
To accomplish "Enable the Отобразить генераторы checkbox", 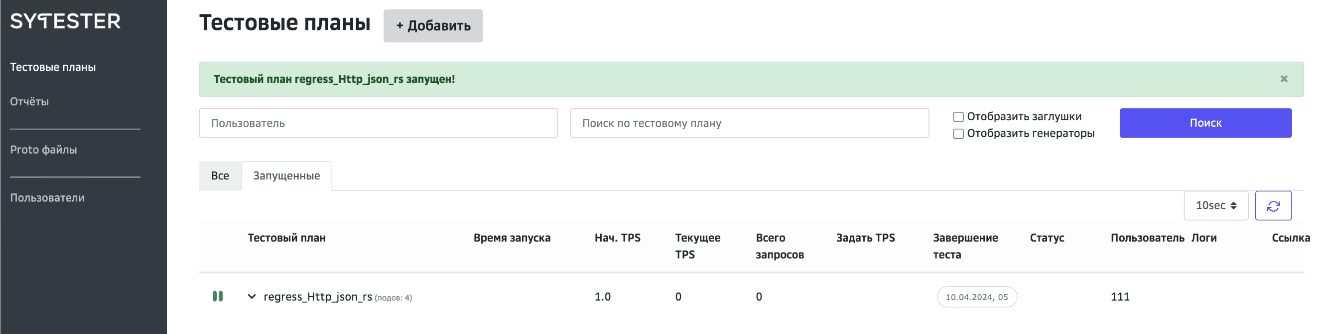I will point(958,134).
